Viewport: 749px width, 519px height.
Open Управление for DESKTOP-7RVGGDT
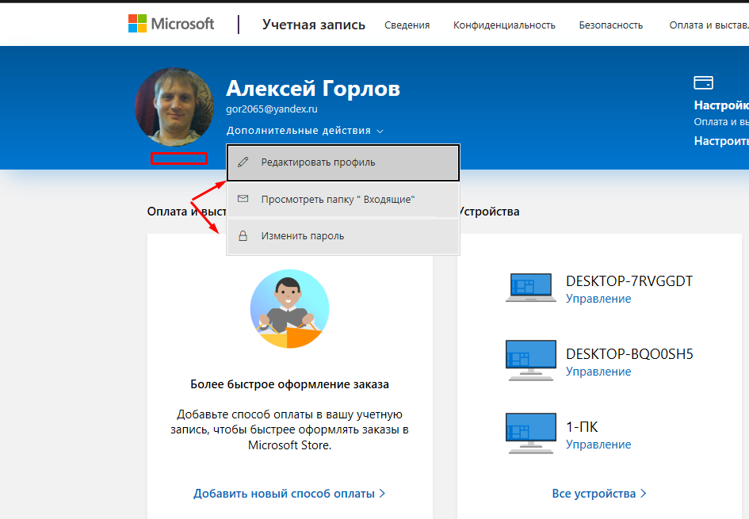click(598, 299)
